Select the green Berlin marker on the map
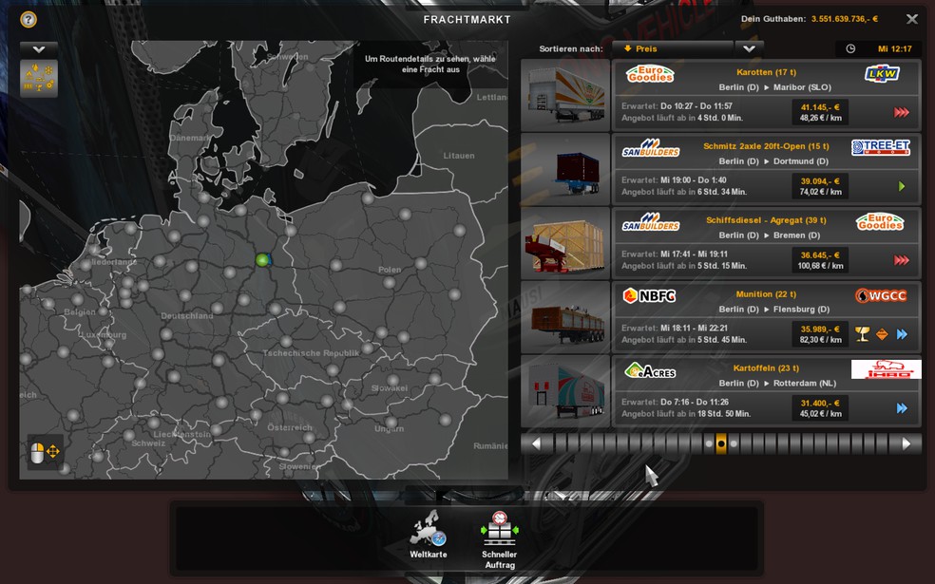 pyautogui.click(x=261, y=260)
